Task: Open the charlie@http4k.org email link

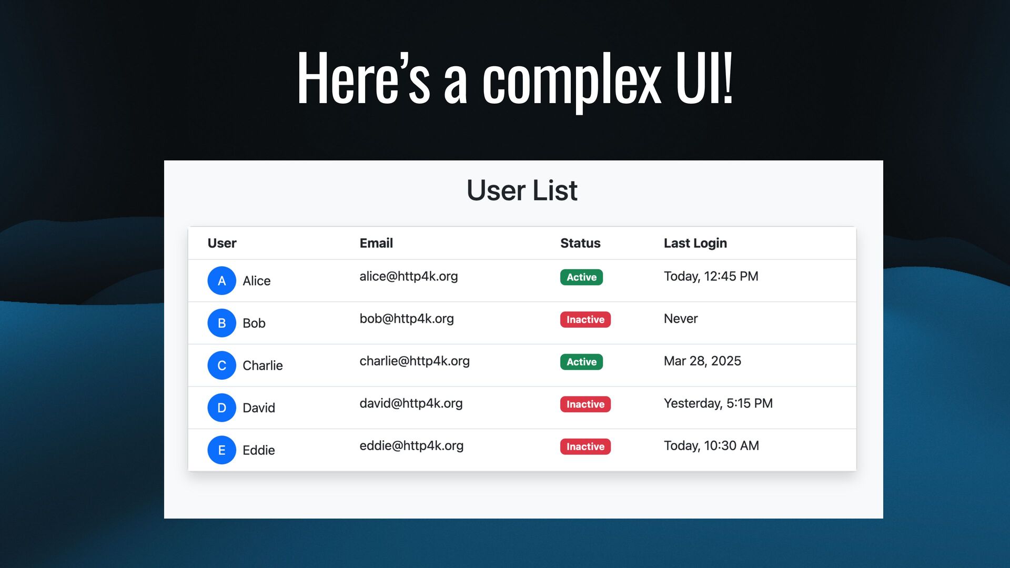Action: 414,361
